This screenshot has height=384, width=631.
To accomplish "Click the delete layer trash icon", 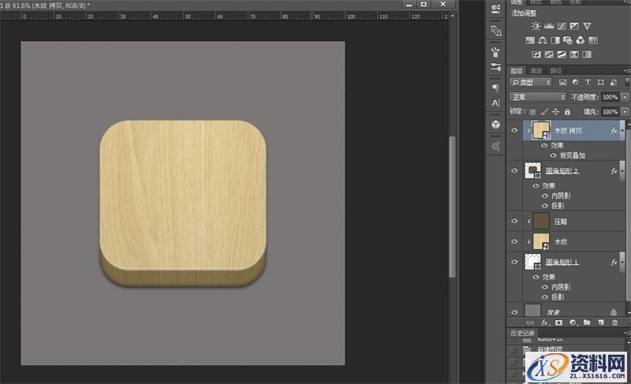I will 614,322.
